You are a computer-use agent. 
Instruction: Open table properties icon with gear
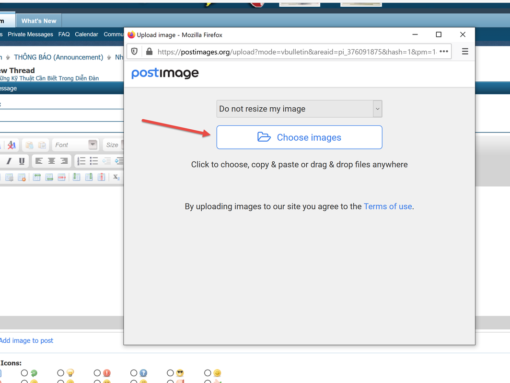tap(10, 177)
